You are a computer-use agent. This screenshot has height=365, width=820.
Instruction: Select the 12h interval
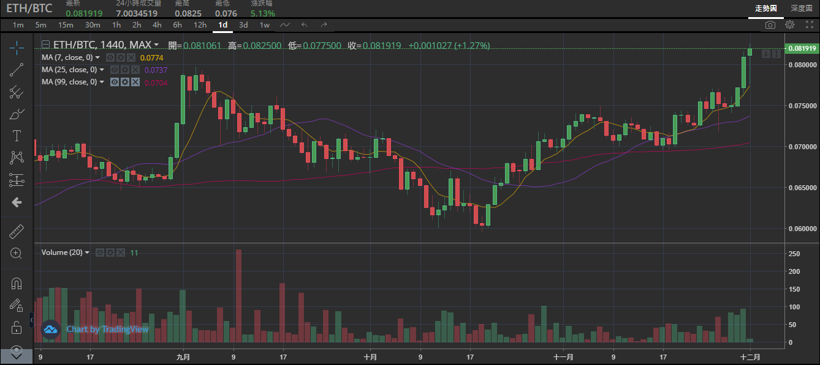pyautogui.click(x=200, y=25)
